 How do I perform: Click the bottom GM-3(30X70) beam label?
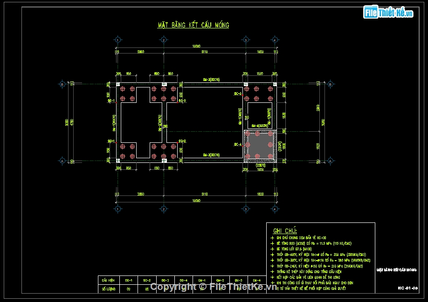(211, 155)
